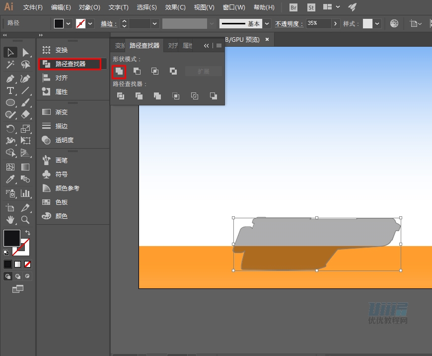Expand the stroke weight dropdown
Image resolution: width=432 pixels, height=356 pixels.
[x=155, y=23]
